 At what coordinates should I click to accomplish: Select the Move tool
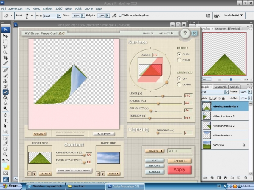[x=6, y=36]
